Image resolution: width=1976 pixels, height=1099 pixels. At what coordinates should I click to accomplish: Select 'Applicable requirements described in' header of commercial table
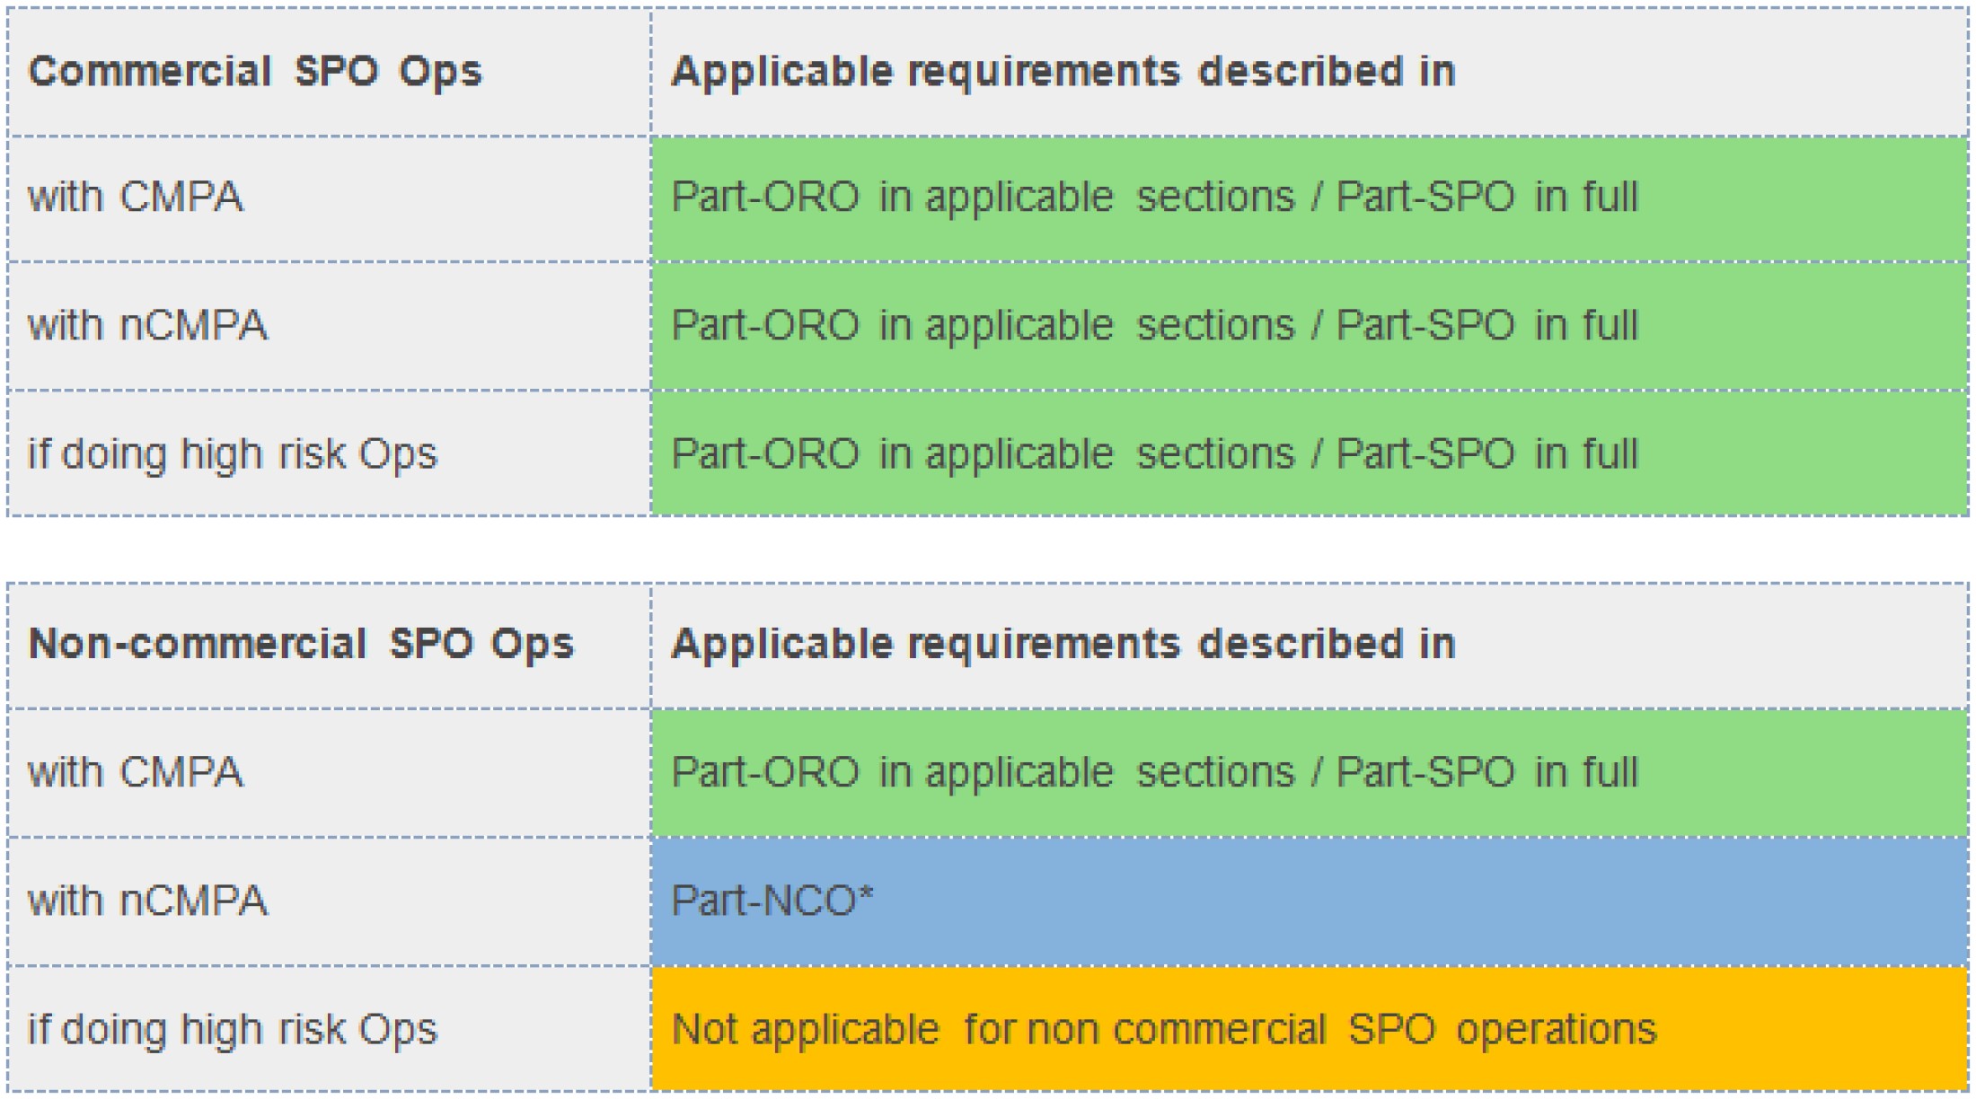pos(1310,73)
